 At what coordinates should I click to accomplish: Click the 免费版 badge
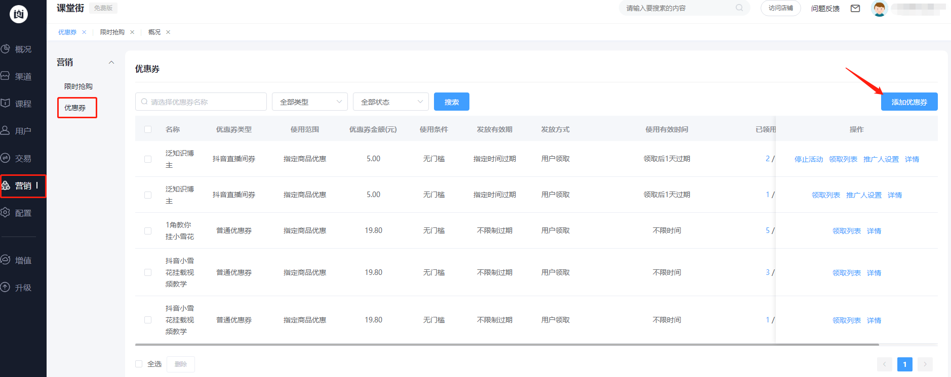click(x=103, y=8)
